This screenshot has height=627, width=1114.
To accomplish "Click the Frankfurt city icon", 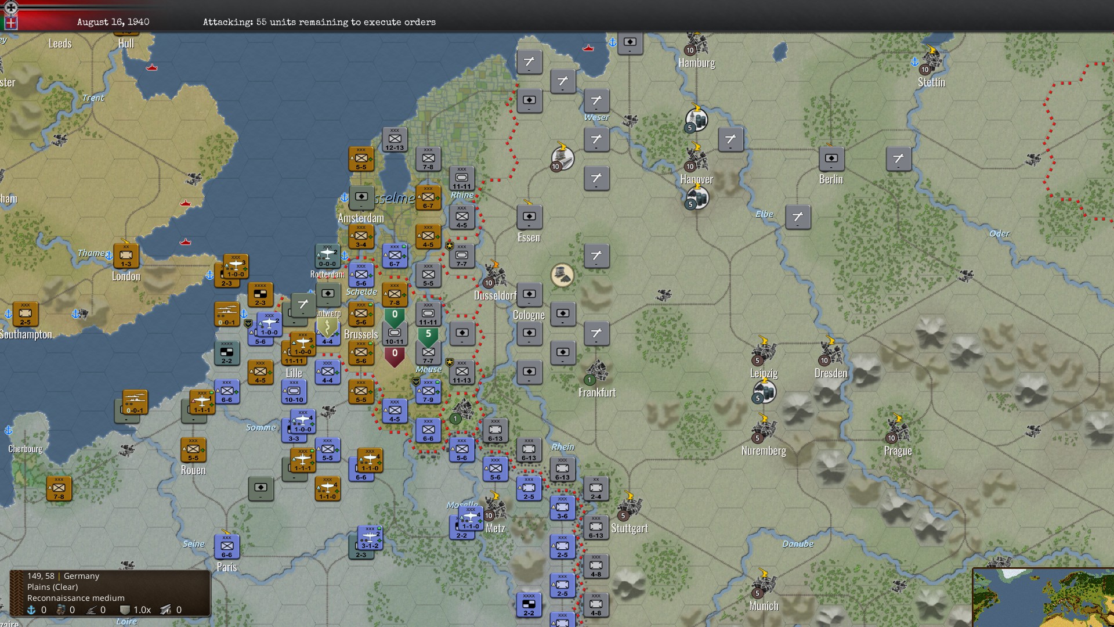I will [x=596, y=372].
